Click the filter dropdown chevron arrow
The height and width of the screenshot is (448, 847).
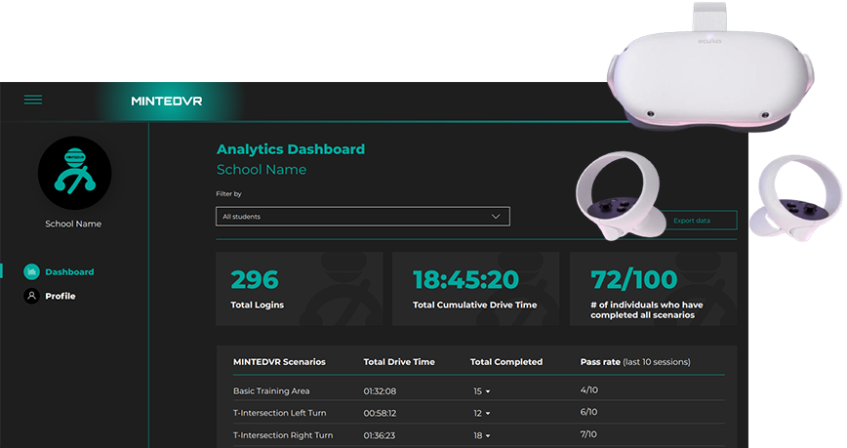pyautogui.click(x=496, y=217)
